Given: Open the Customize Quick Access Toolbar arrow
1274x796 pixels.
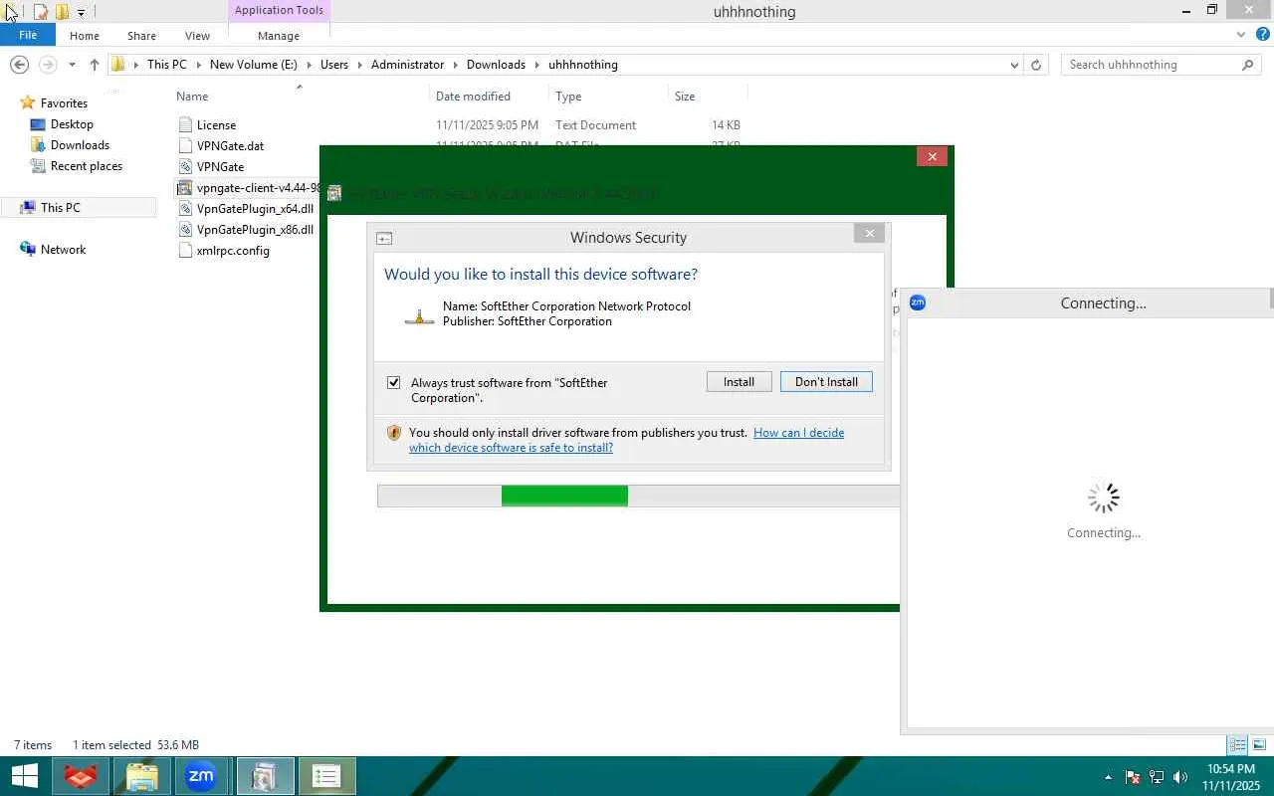Looking at the screenshot, I should tap(81, 12).
